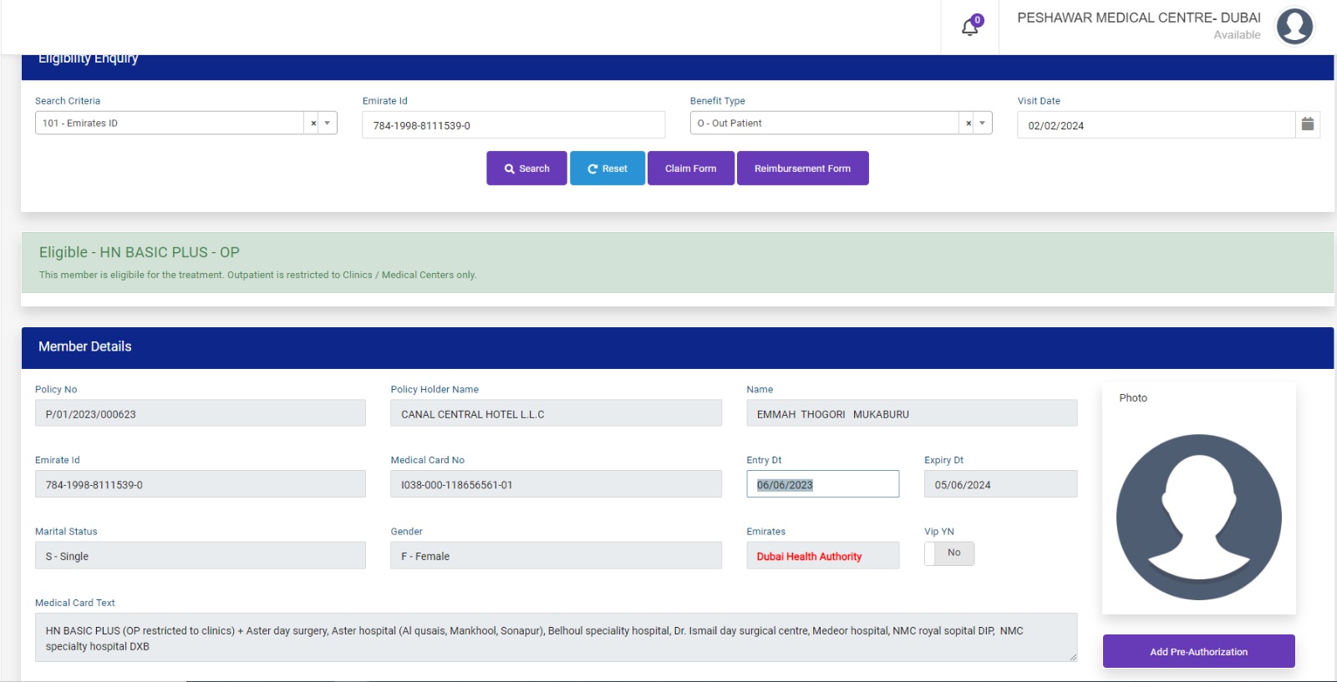This screenshot has height=682, width=1337.
Task: Clear the Search Criteria selection
Action: pos(313,124)
